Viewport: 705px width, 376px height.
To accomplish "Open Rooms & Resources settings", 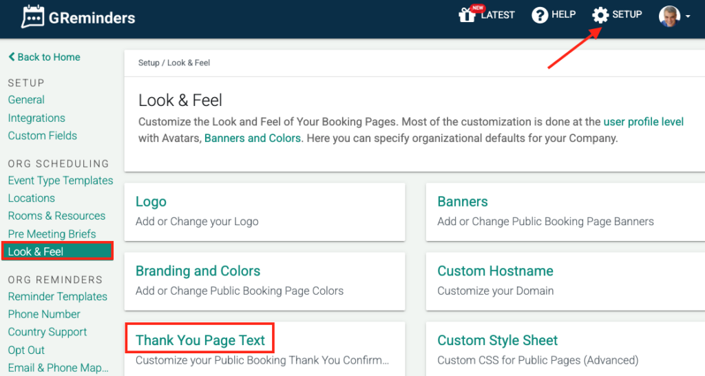I will click(x=56, y=216).
